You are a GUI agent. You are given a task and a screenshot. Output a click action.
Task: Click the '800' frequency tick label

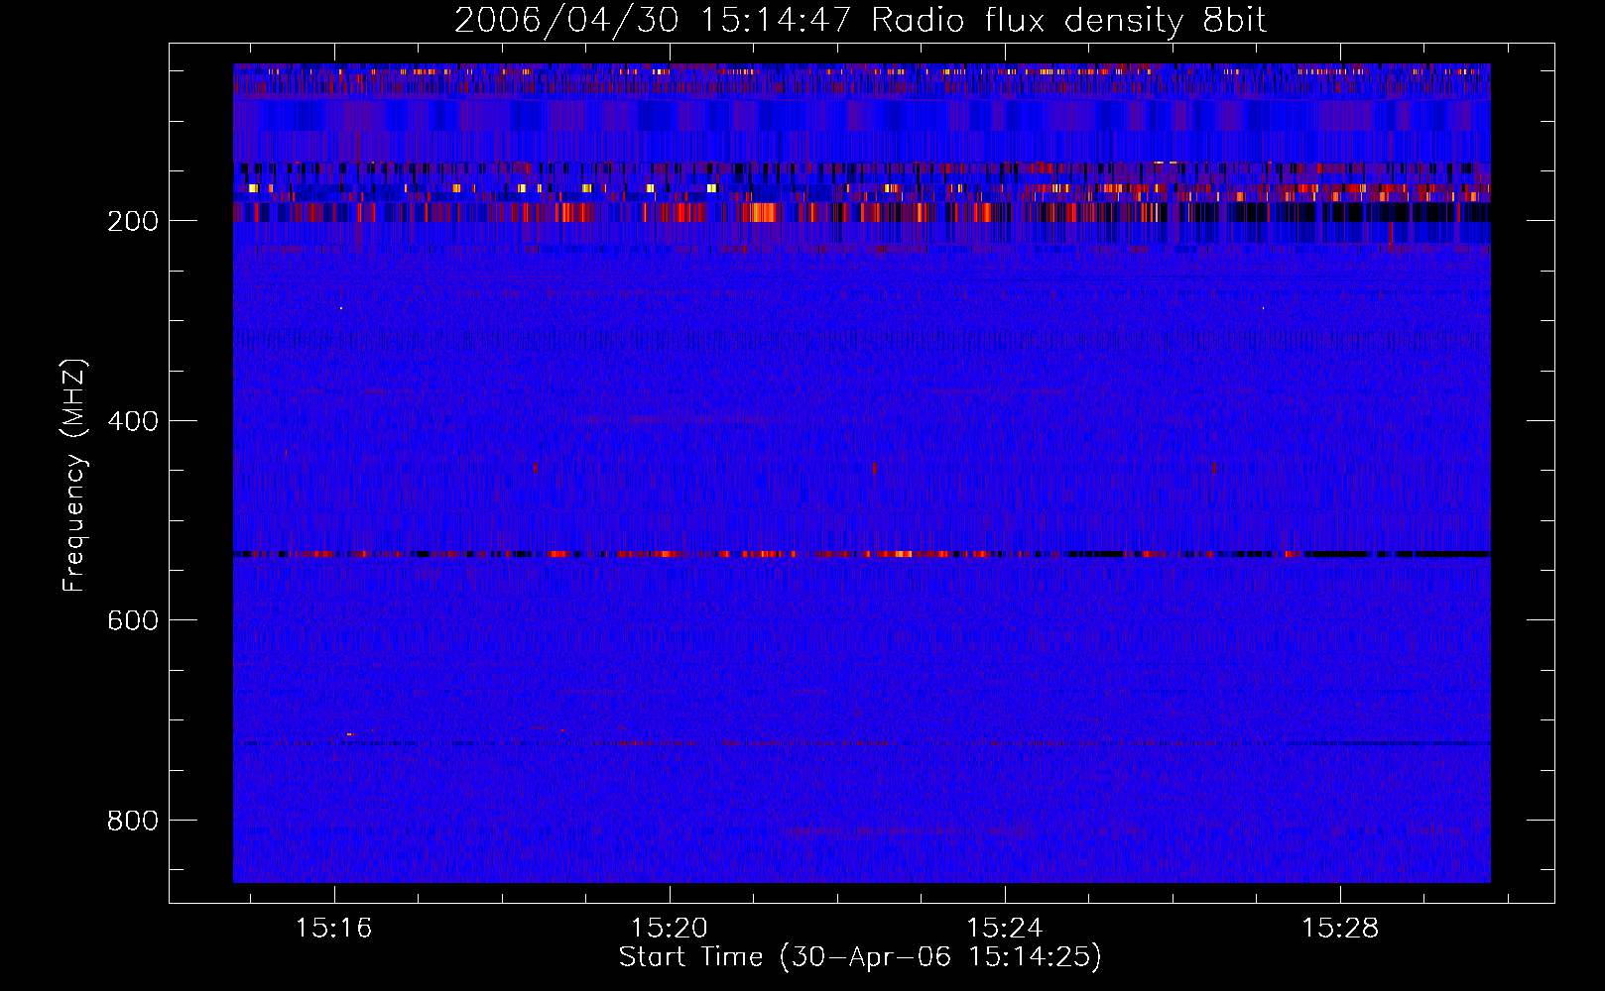[133, 821]
